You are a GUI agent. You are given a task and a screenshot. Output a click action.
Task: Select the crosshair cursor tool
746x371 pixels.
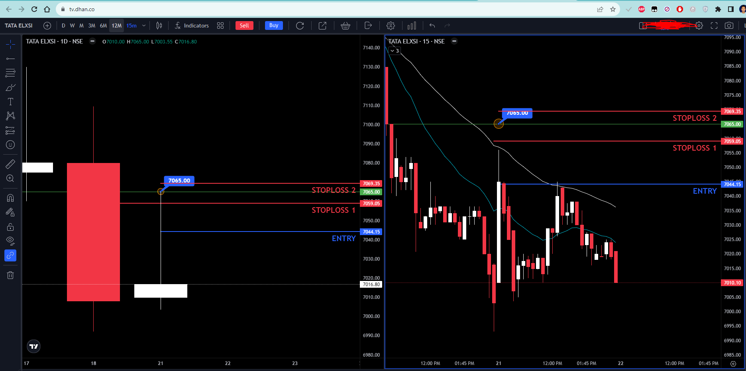(x=10, y=44)
